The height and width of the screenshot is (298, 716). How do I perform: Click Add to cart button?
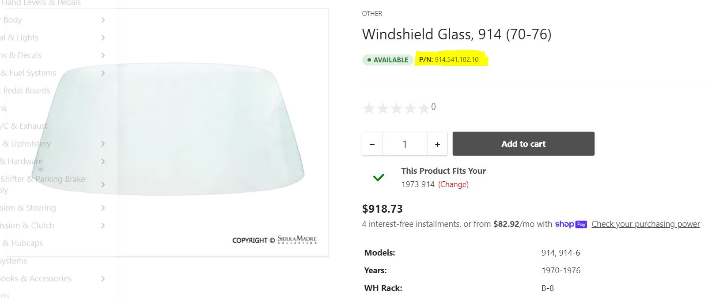point(523,144)
